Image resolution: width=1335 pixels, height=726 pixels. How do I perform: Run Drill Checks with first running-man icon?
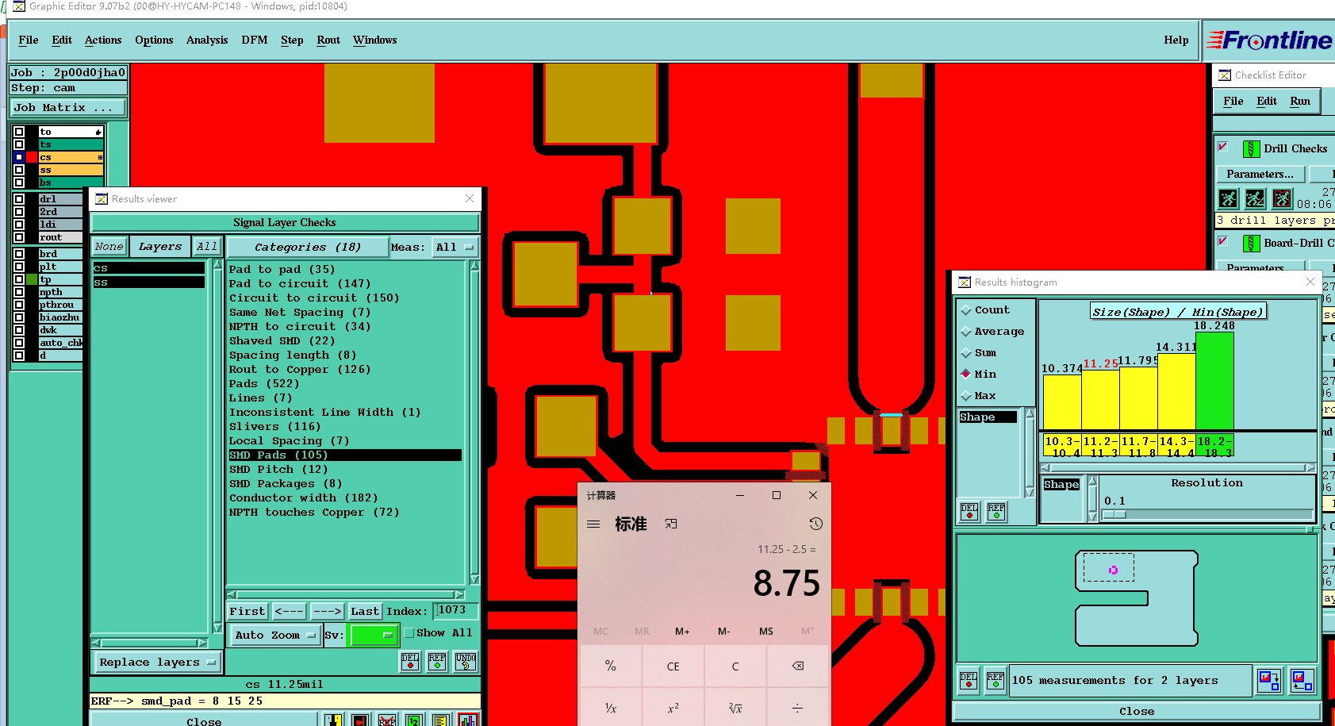point(1228,198)
